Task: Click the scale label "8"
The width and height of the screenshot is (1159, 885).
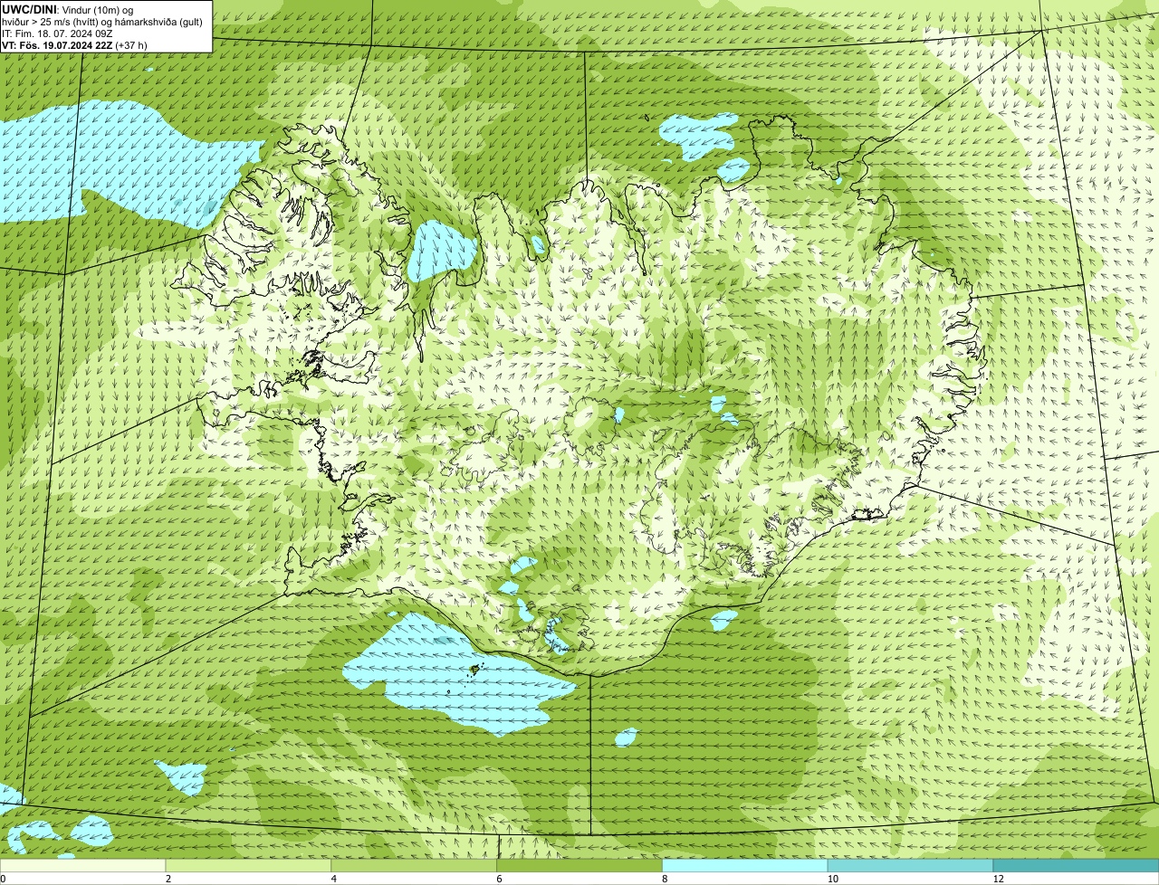Action: (666, 879)
